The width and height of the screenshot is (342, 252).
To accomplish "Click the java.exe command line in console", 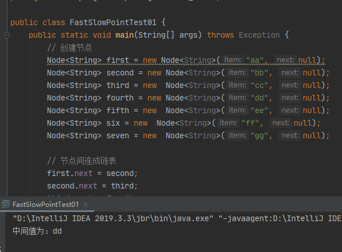I will pyautogui.click(x=177, y=218).
